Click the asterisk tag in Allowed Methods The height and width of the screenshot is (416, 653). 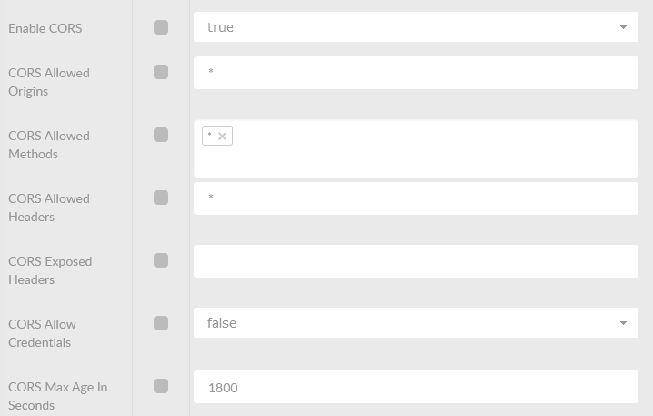coord(210,136)
